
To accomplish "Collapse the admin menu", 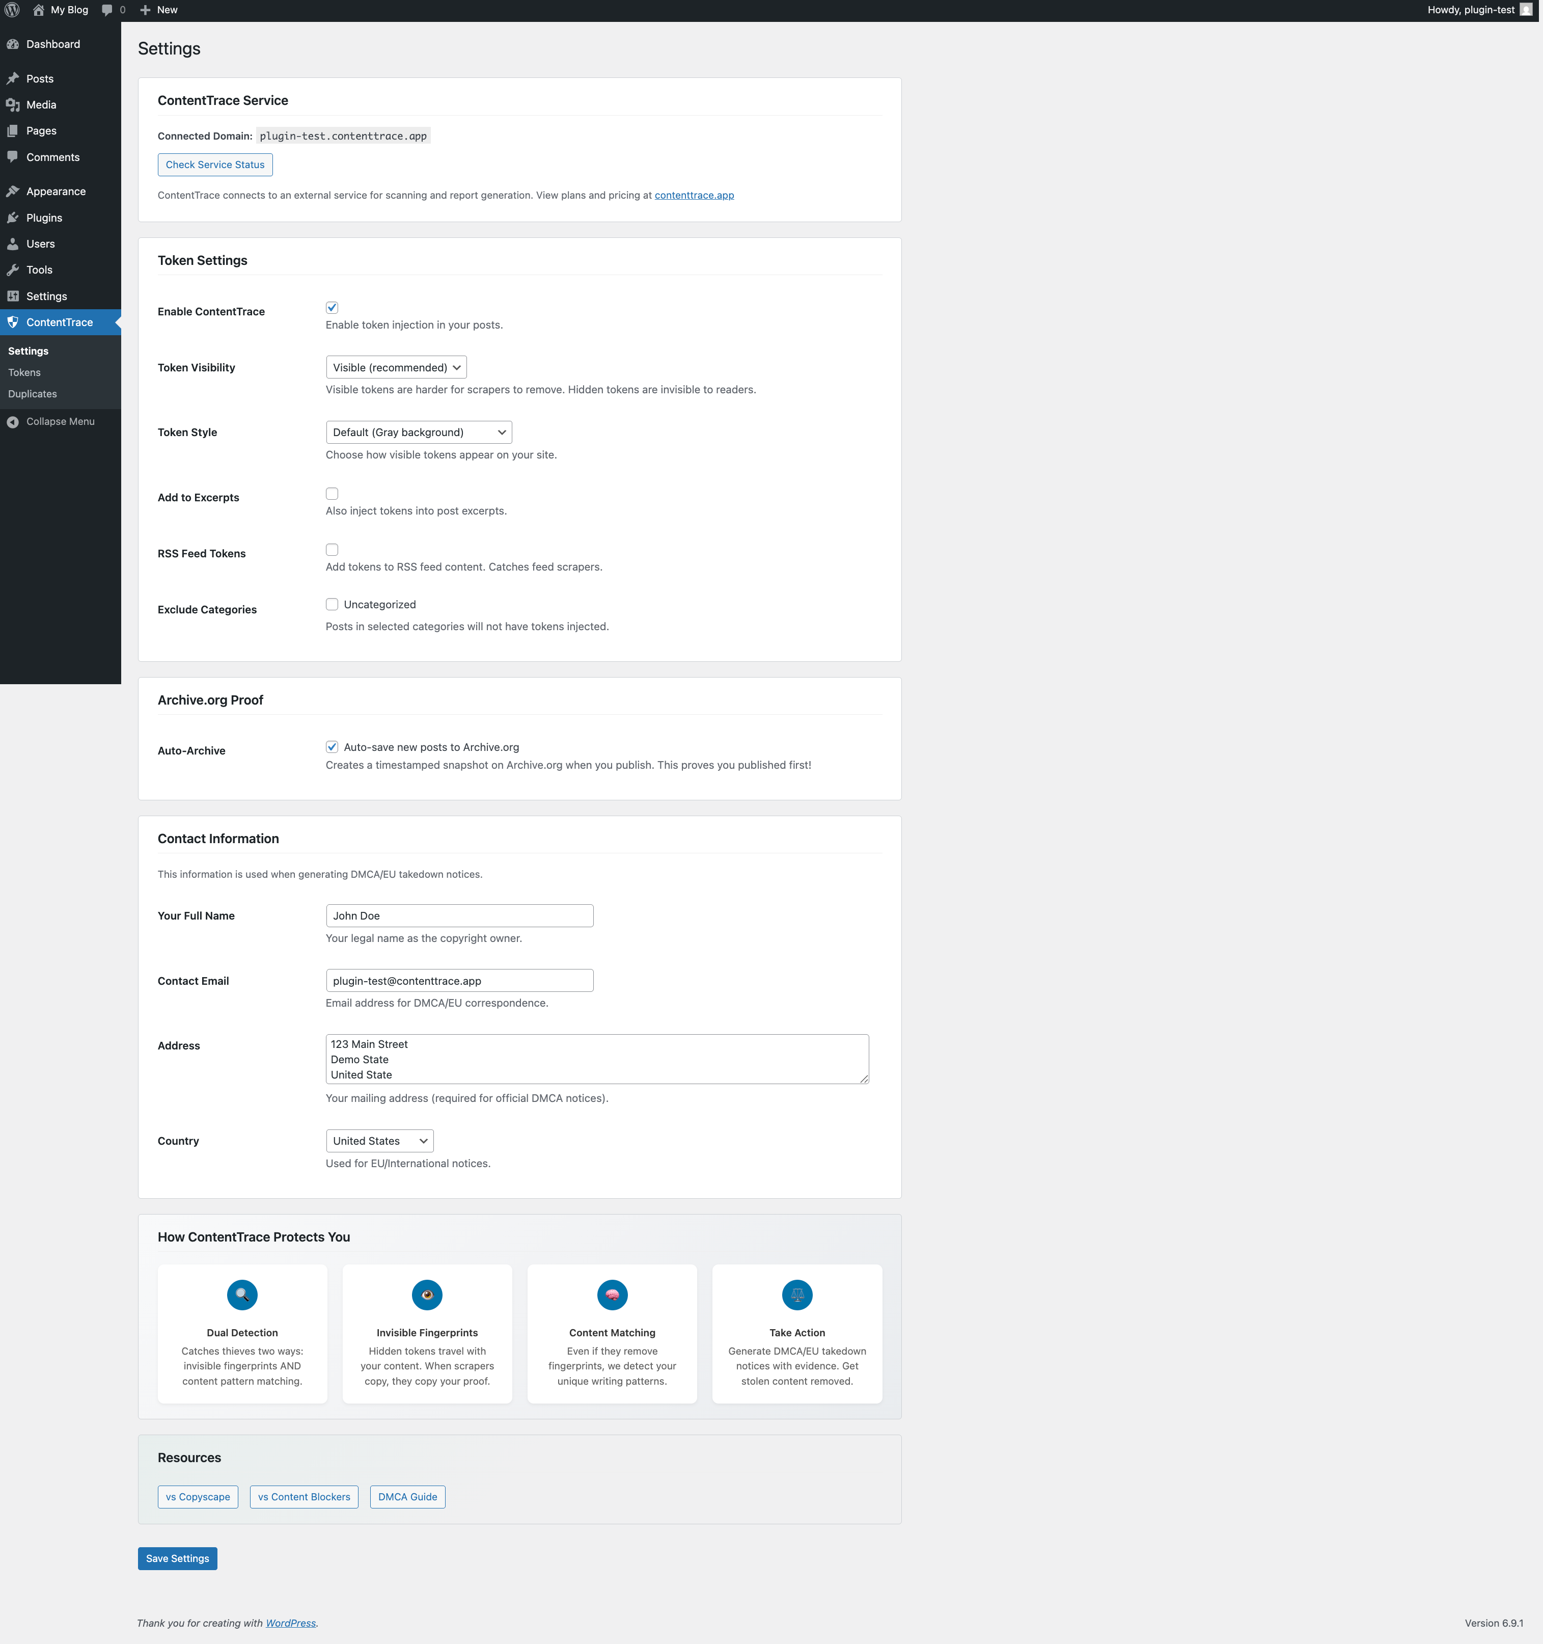I will (x=51, y=421).
